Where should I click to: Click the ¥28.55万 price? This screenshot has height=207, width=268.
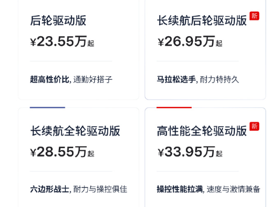59,151
